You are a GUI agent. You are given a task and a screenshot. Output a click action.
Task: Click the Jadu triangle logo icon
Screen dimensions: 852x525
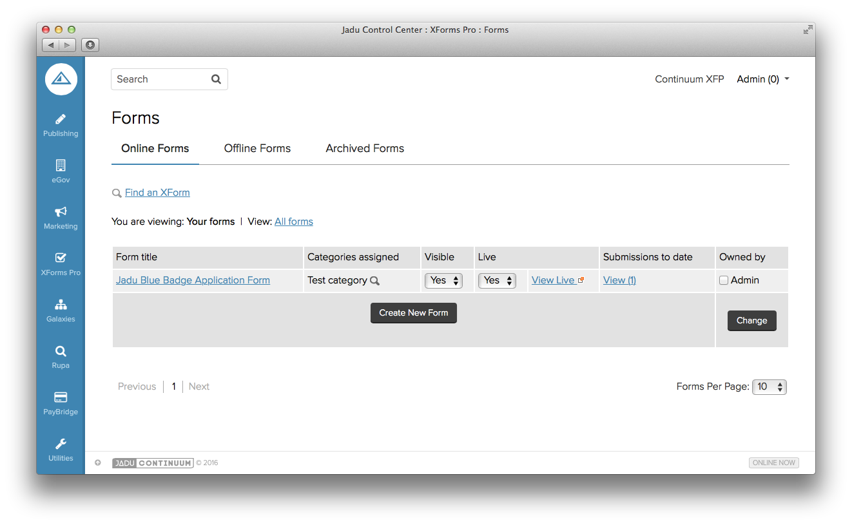click(61, 79)
